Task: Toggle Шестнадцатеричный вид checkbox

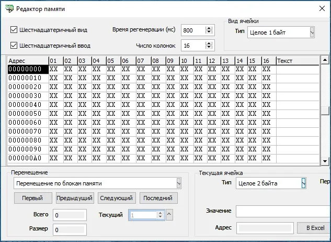Action: (x=14, y=30)
